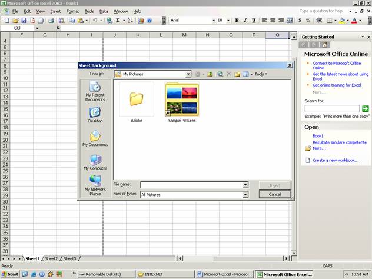Click the File name input field
This screenshot has width=372, height=279.
pyautogui.click(x=192, y=185)
